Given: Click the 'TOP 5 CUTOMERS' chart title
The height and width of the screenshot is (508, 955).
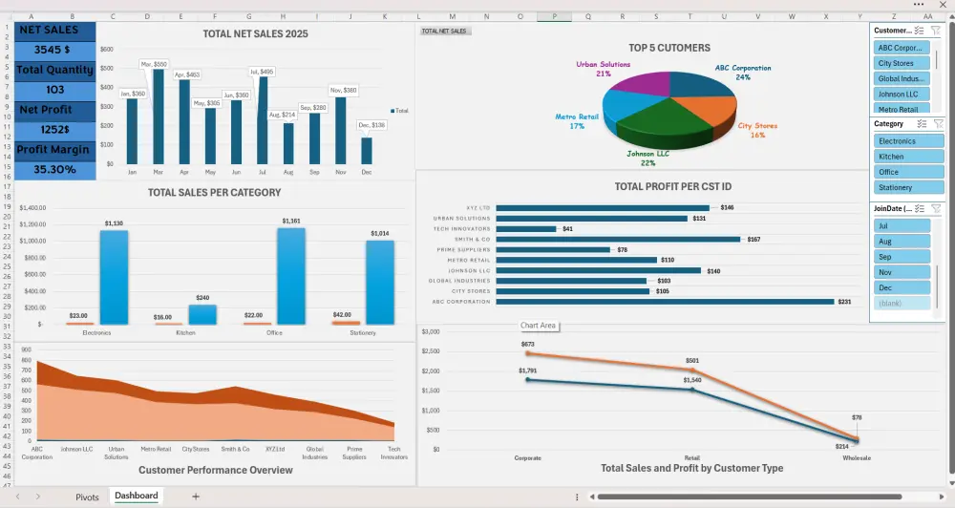Looking at the screenshot, I should [x=669, y=48].
